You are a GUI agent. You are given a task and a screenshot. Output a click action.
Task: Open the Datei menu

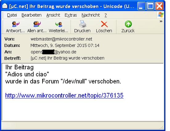pyautogui.click(x=12, y=15)
